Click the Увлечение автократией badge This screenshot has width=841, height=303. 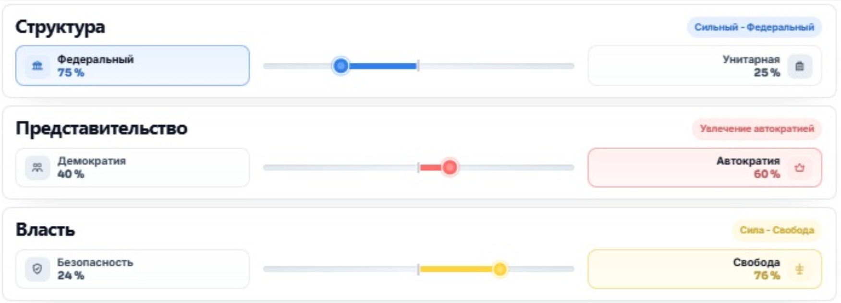[x=756, y=128]
